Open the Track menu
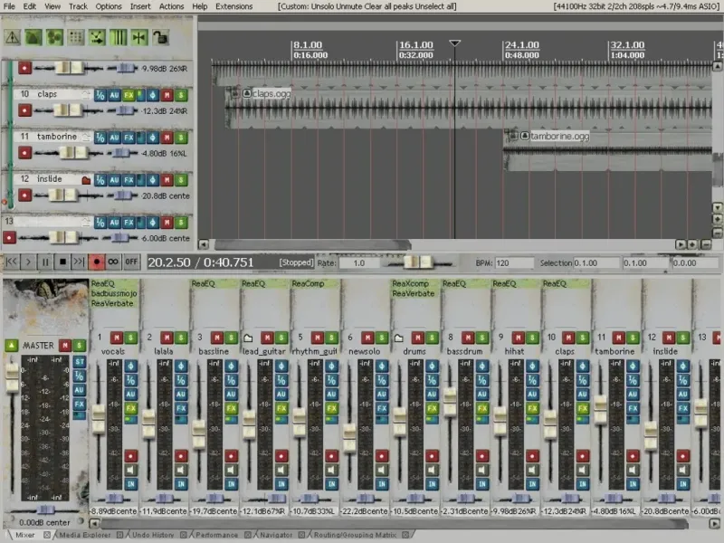The height and width of the screenshot is (543, 724). coord(79,6)
